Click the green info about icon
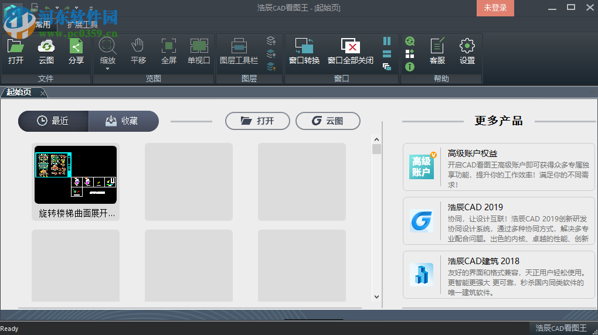This screenshot has height=335, width=598. point(410,67)
